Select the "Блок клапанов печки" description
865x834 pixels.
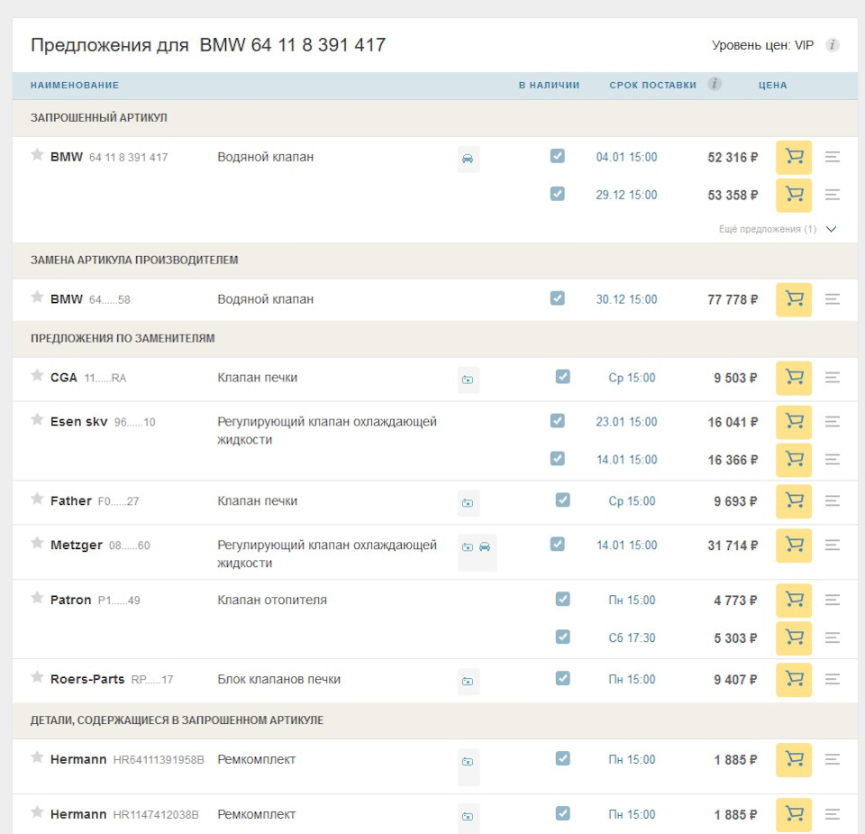point(278,680)
